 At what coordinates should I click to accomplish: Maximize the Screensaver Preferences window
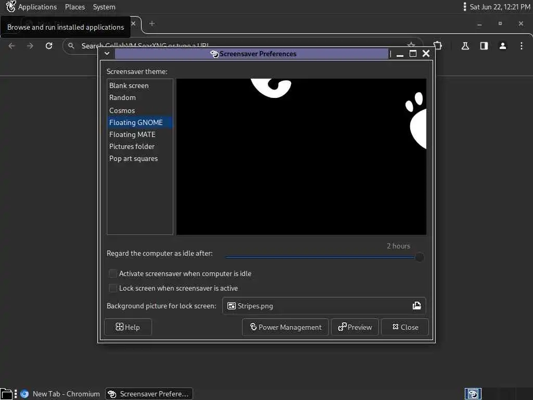click(x=413, y=54)
